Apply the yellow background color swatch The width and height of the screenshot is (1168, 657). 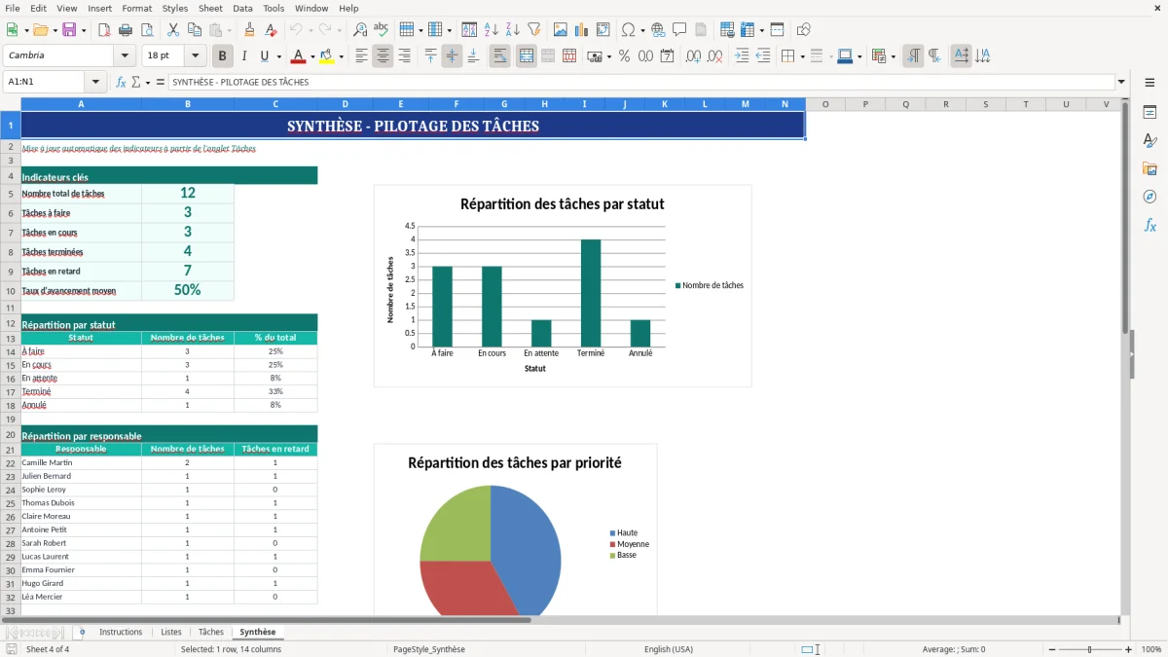327,56
